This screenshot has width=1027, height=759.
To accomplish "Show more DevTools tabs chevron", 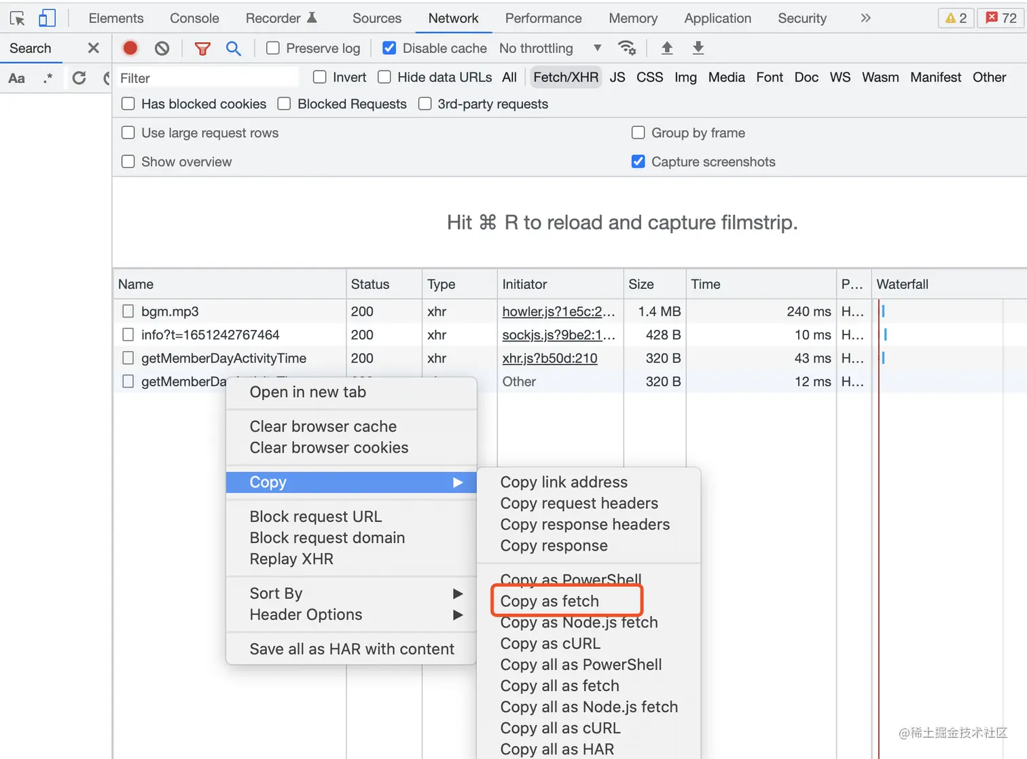I will pyautogui.click(x=865, y=18).
